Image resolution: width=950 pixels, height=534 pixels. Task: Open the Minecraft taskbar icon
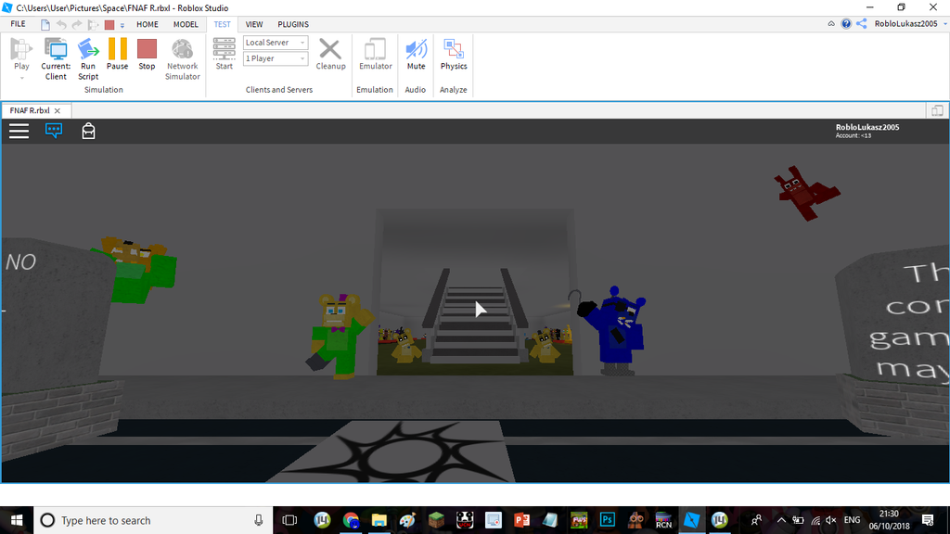(436, 520)
